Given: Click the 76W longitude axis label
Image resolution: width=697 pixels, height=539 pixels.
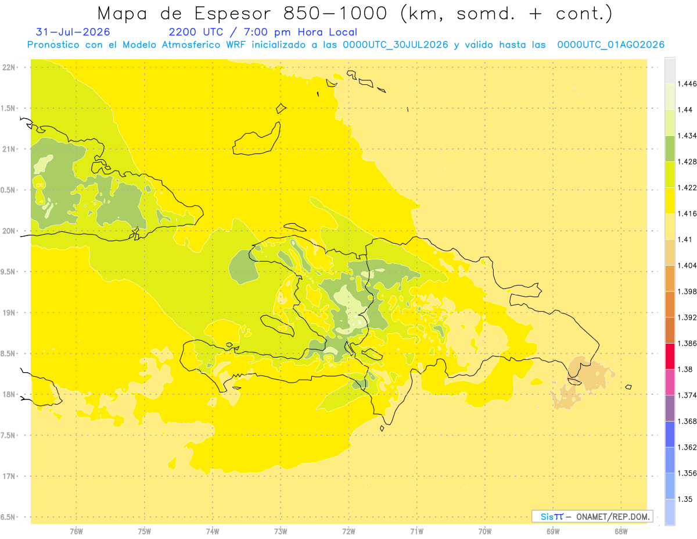Looking at the screenshot, I should (x=76, y=531).
